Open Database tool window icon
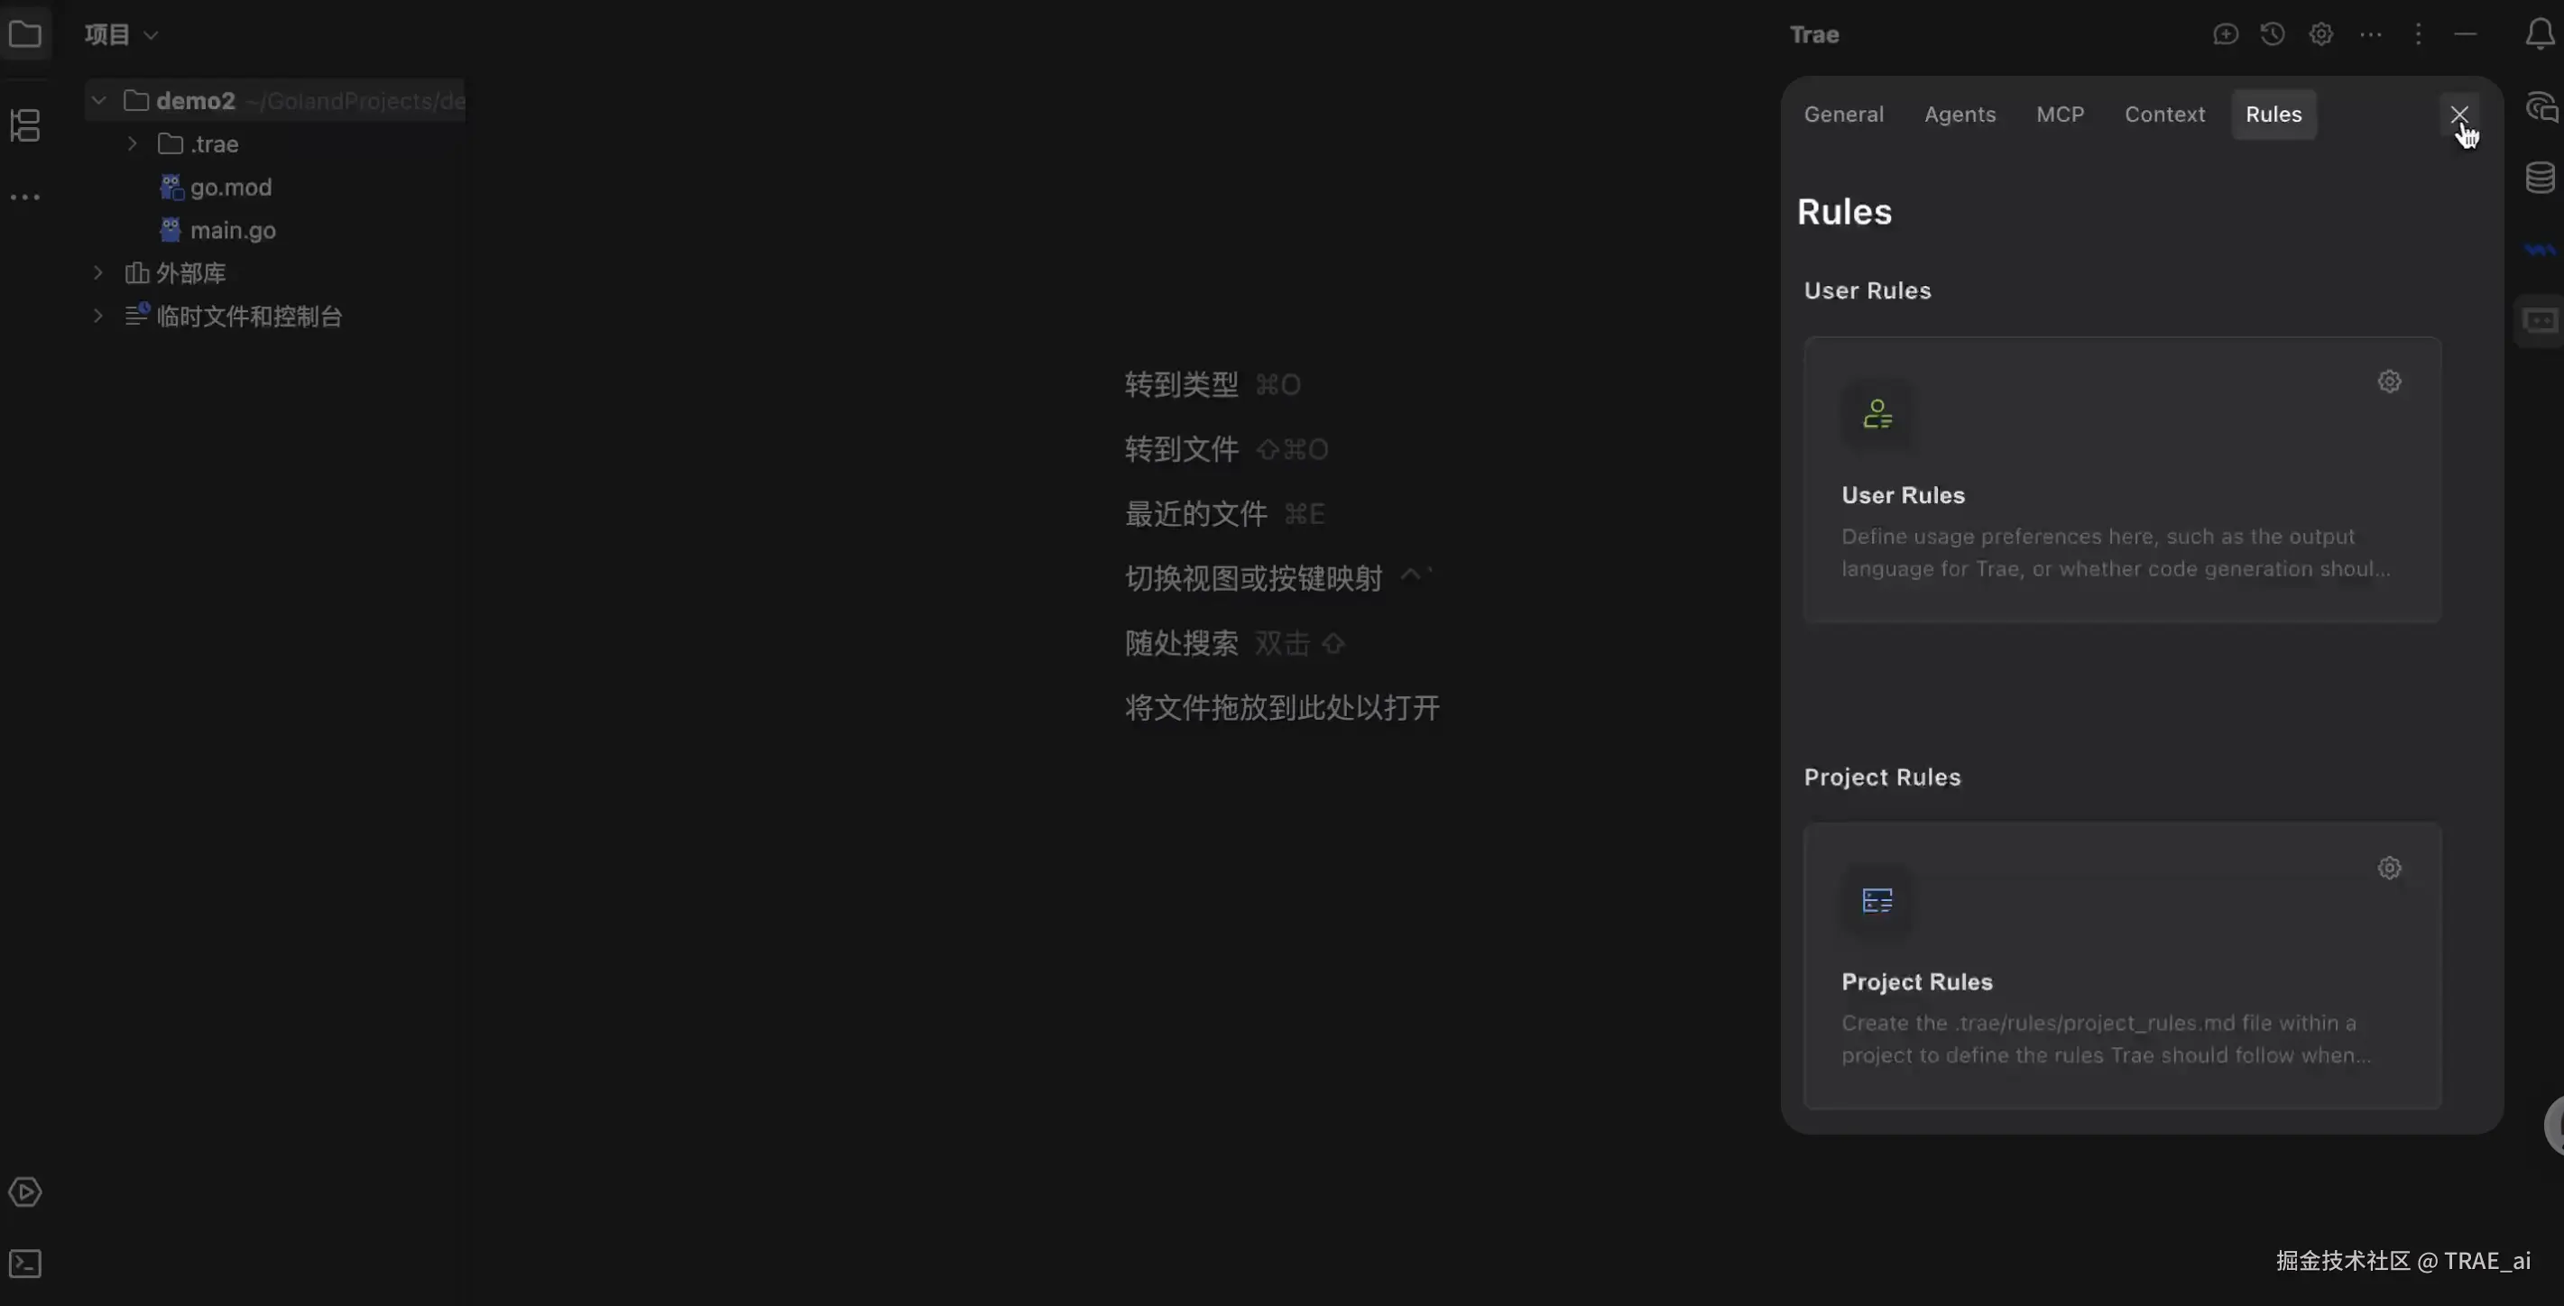Screen dimensions: 2564x1306 pyautogui.click(x=2541, y=179)
